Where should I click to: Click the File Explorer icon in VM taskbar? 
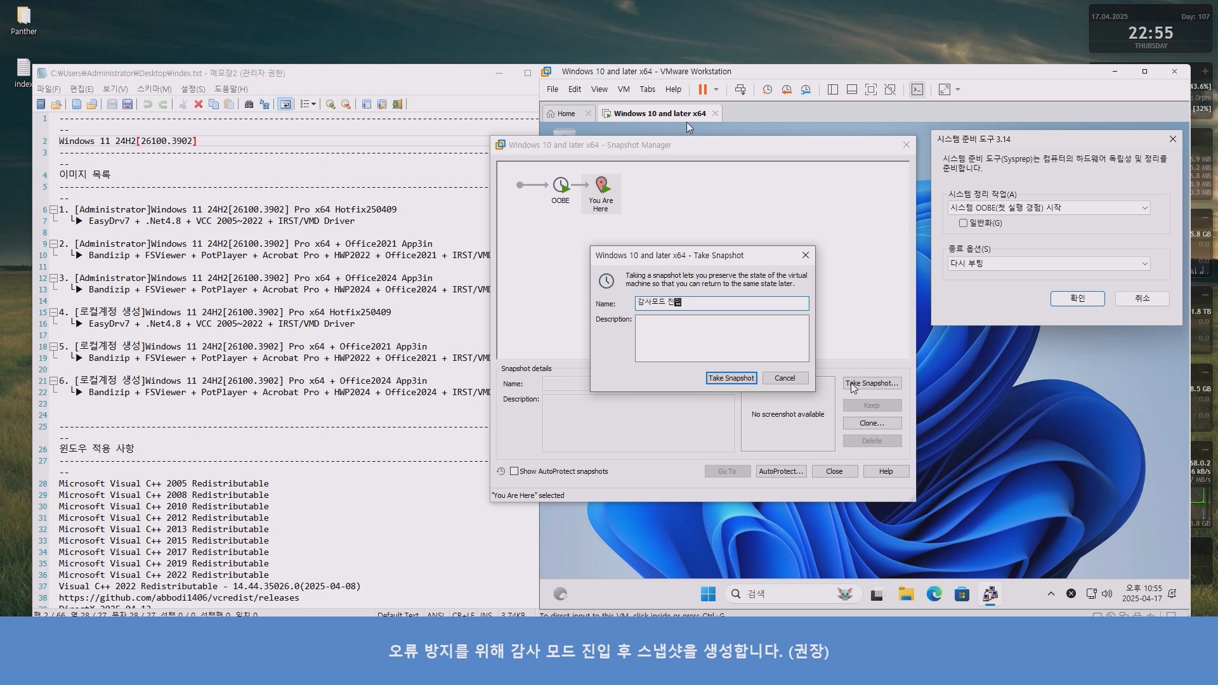pos(906,594)
